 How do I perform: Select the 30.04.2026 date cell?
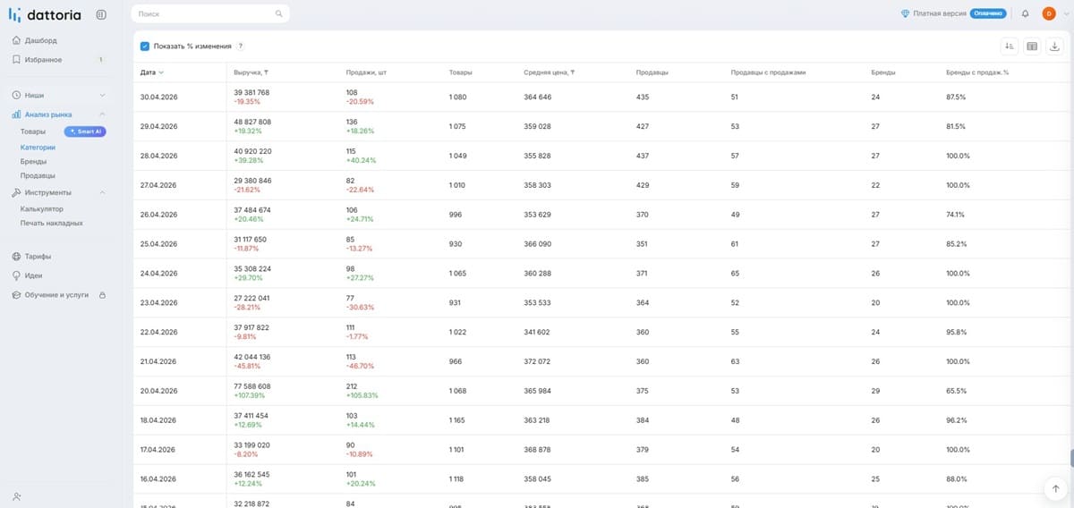[159, 97]
